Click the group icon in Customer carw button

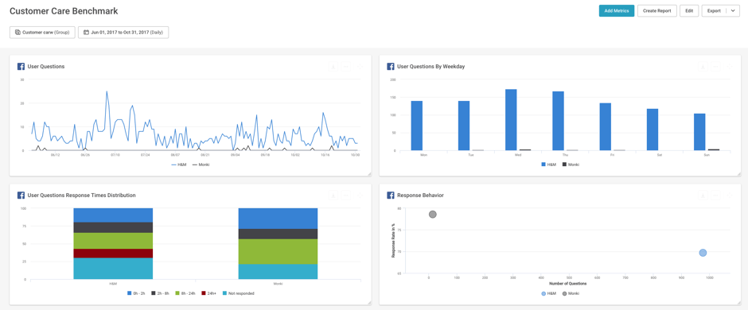click(18, 33)
